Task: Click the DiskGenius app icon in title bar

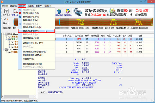Action: (2, 2)
